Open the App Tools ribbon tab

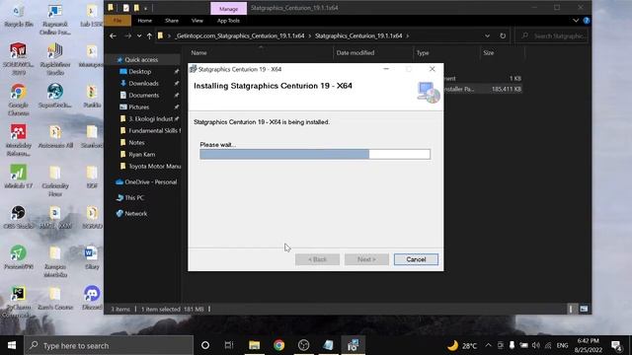(228, 21)
